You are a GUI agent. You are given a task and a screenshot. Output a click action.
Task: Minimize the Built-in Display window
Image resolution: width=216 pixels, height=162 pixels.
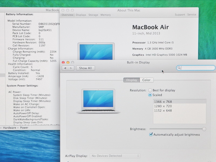(x=68, y=63)
